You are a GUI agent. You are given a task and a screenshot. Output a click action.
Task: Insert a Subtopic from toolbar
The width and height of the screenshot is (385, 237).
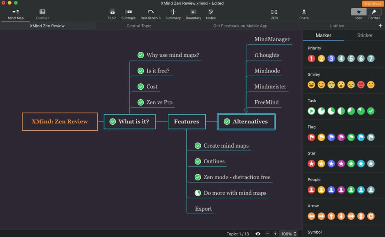coord(129,14)
